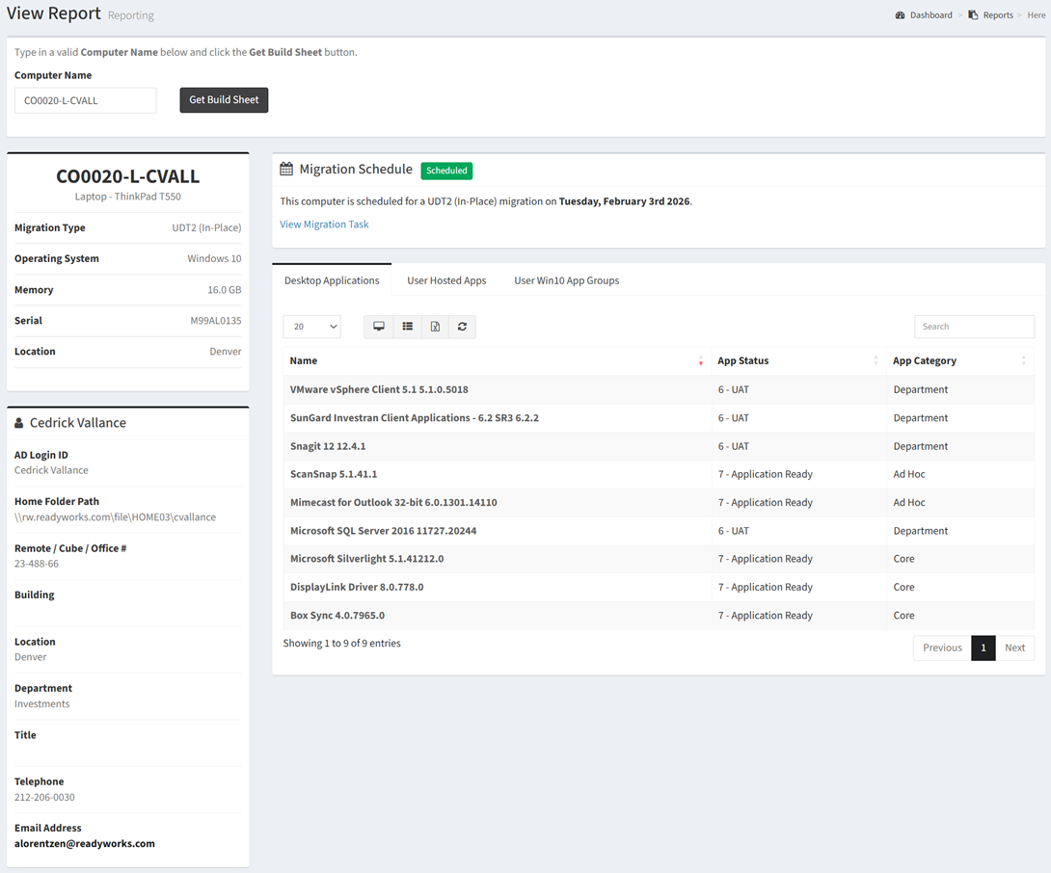Viewport: 1051px width, 873px height.
Task: Focus the table Search box
Action: coord(974,327)
